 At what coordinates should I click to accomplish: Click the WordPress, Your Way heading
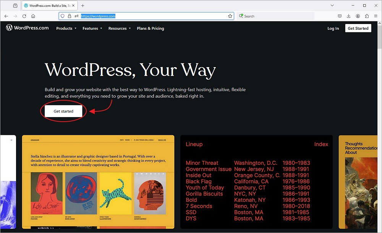point(130,70)
